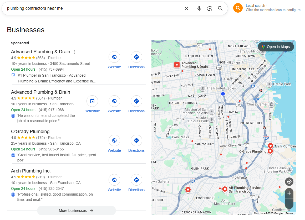The image size is (305, 220).
Task: Click Open in Maps button
Action: pyautogui.click(x=276, y=47)
